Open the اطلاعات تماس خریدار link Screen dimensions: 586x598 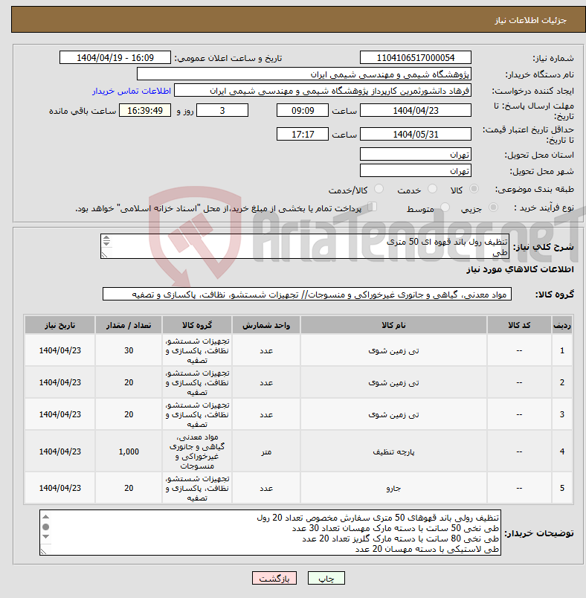click(x=132, y=91)
